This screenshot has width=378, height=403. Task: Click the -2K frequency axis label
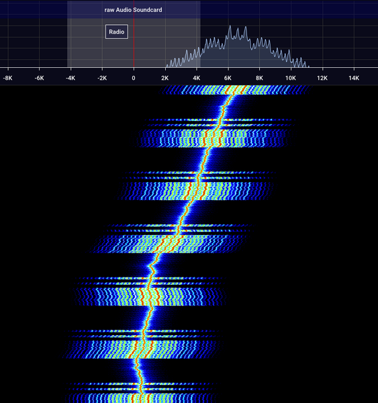pos(102,78)
